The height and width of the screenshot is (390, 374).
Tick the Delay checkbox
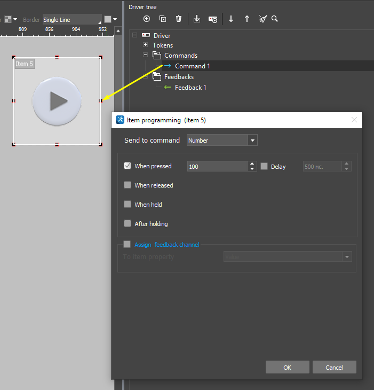(x=264, y=166)
